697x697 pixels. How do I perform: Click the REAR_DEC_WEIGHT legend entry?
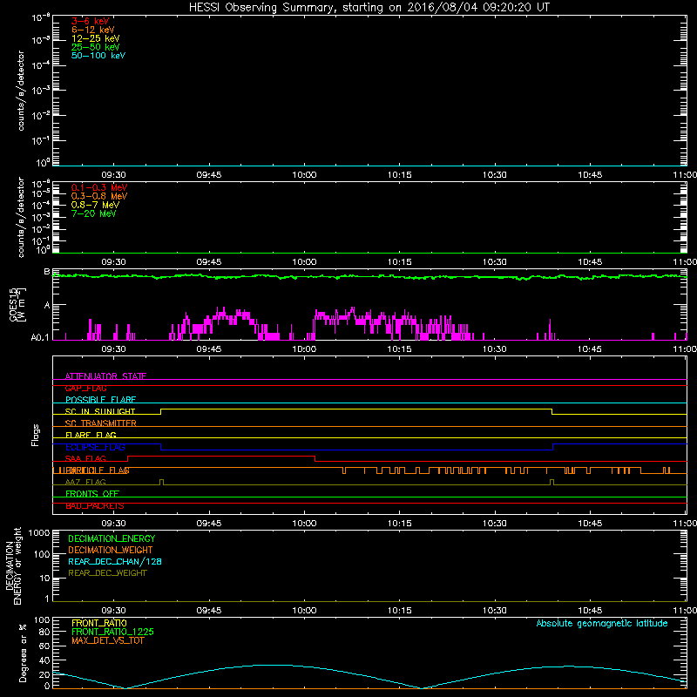click(x=107, y=573)
